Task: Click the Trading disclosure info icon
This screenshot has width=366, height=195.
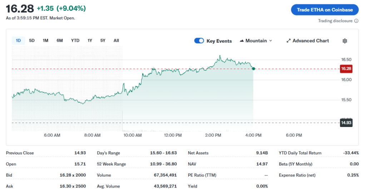Action: coord(356,21)
